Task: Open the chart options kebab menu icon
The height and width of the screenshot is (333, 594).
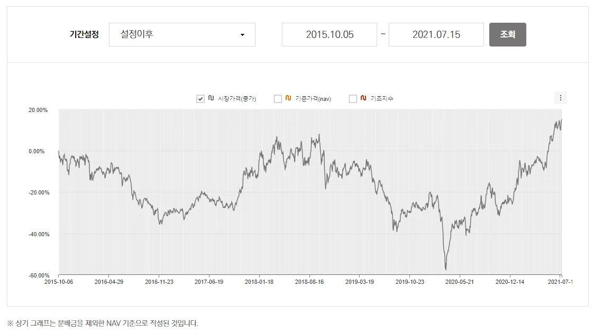Action: (560, 97)
